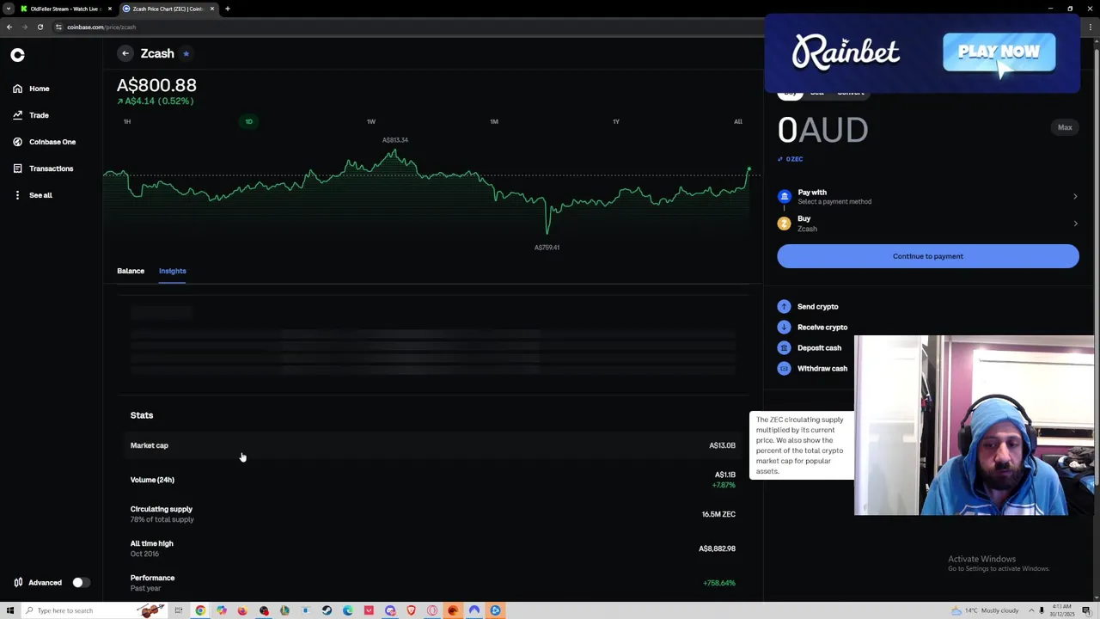
Task: Switch to the Insights tab
Action: coord(172,271)
